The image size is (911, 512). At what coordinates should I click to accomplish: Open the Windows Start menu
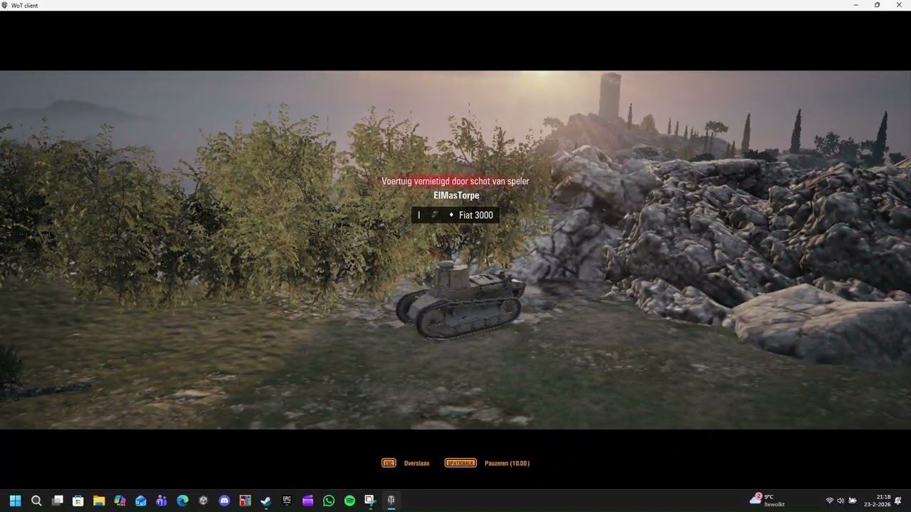pos(16,501)
